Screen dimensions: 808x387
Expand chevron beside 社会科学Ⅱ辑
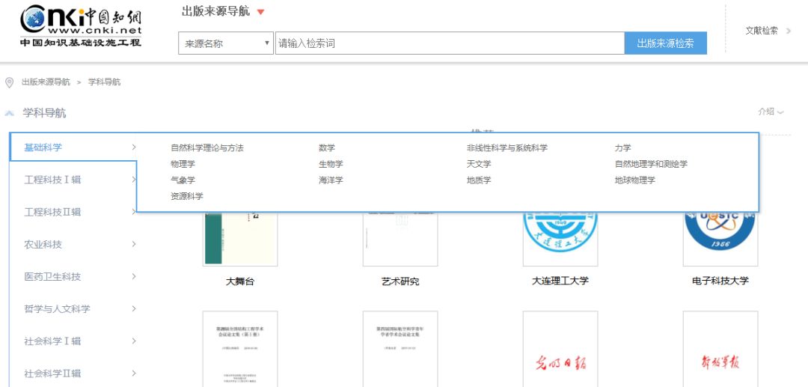tap(134, 374)
